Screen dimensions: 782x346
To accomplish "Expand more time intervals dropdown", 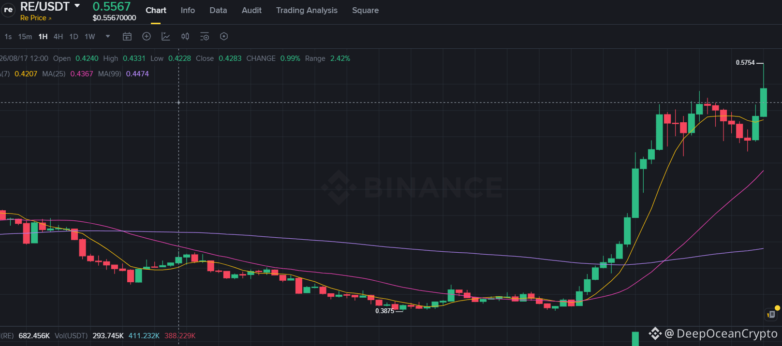I will (108, 36).
